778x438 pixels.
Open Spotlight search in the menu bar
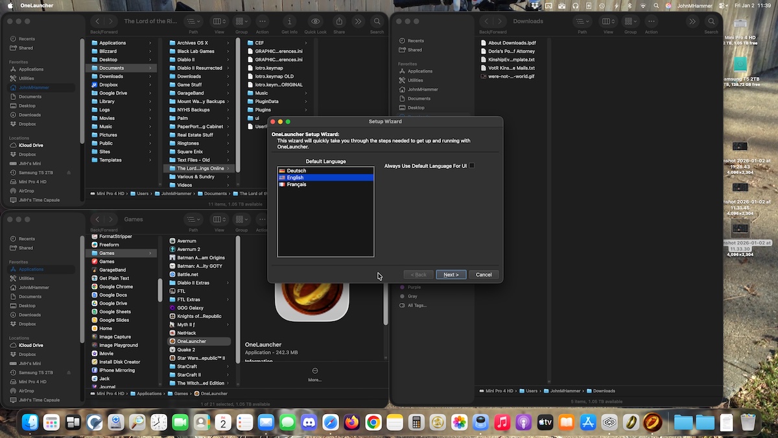point(656,5)
